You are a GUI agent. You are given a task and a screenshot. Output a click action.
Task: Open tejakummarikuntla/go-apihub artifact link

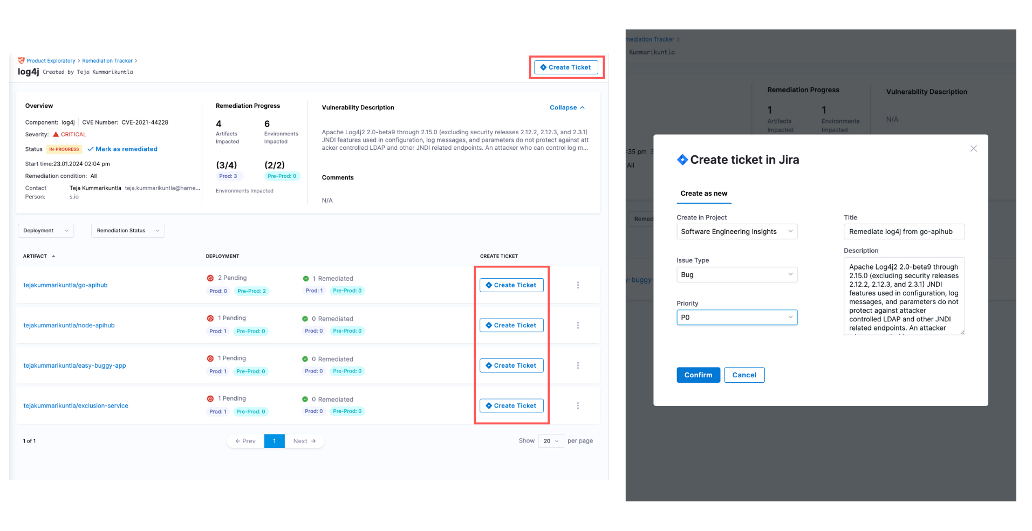click(65, 285)
